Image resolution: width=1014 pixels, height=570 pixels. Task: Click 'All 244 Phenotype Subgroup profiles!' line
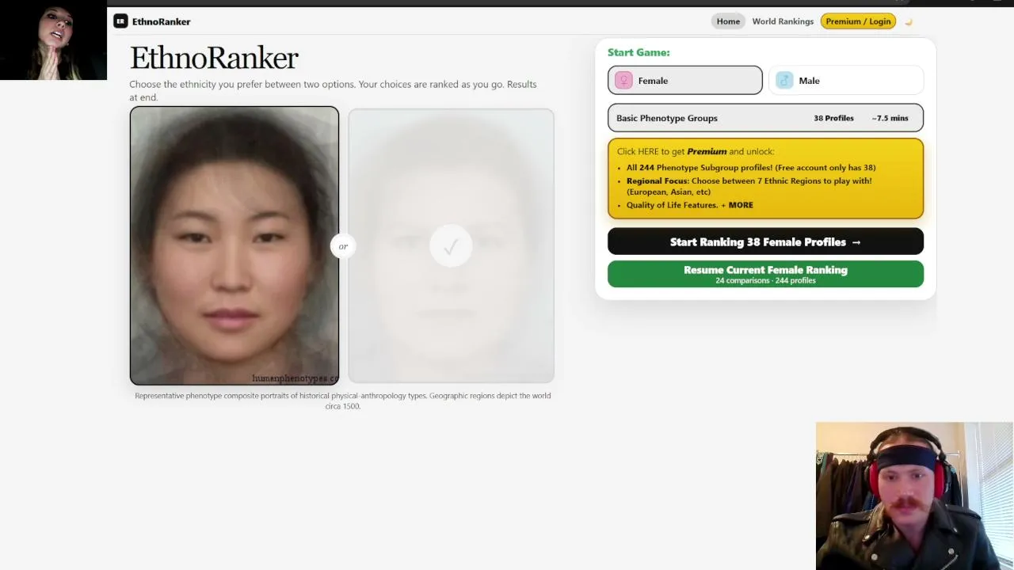click(x=751, y=168)
